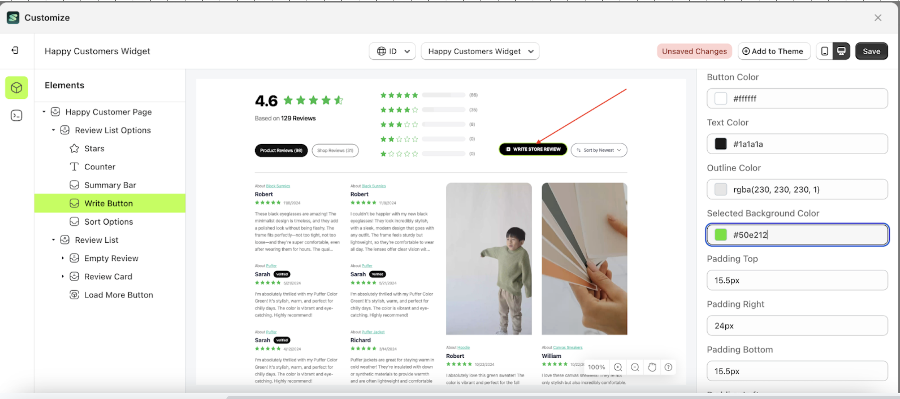Viewport: 900px width, 399px height.
Task: Switch to desktop preview icon
Action: pos(841,51)
